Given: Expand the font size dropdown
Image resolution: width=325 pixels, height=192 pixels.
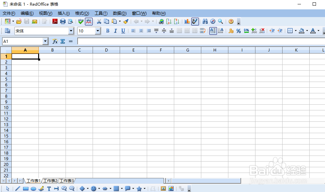Looking at the screenshot, I should (x=98, y=31).
